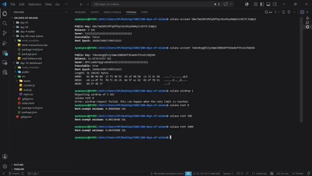Toggle maximize panel size
The width and height of the screenshot is (312, 176).
click(x=302, y=12)
